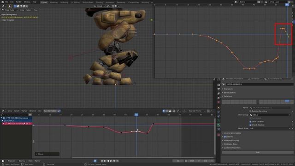The height and width of the screenshot is (166, 295).
Task: Collapse the second channel group arrow
Action: [x=2, y=121]
